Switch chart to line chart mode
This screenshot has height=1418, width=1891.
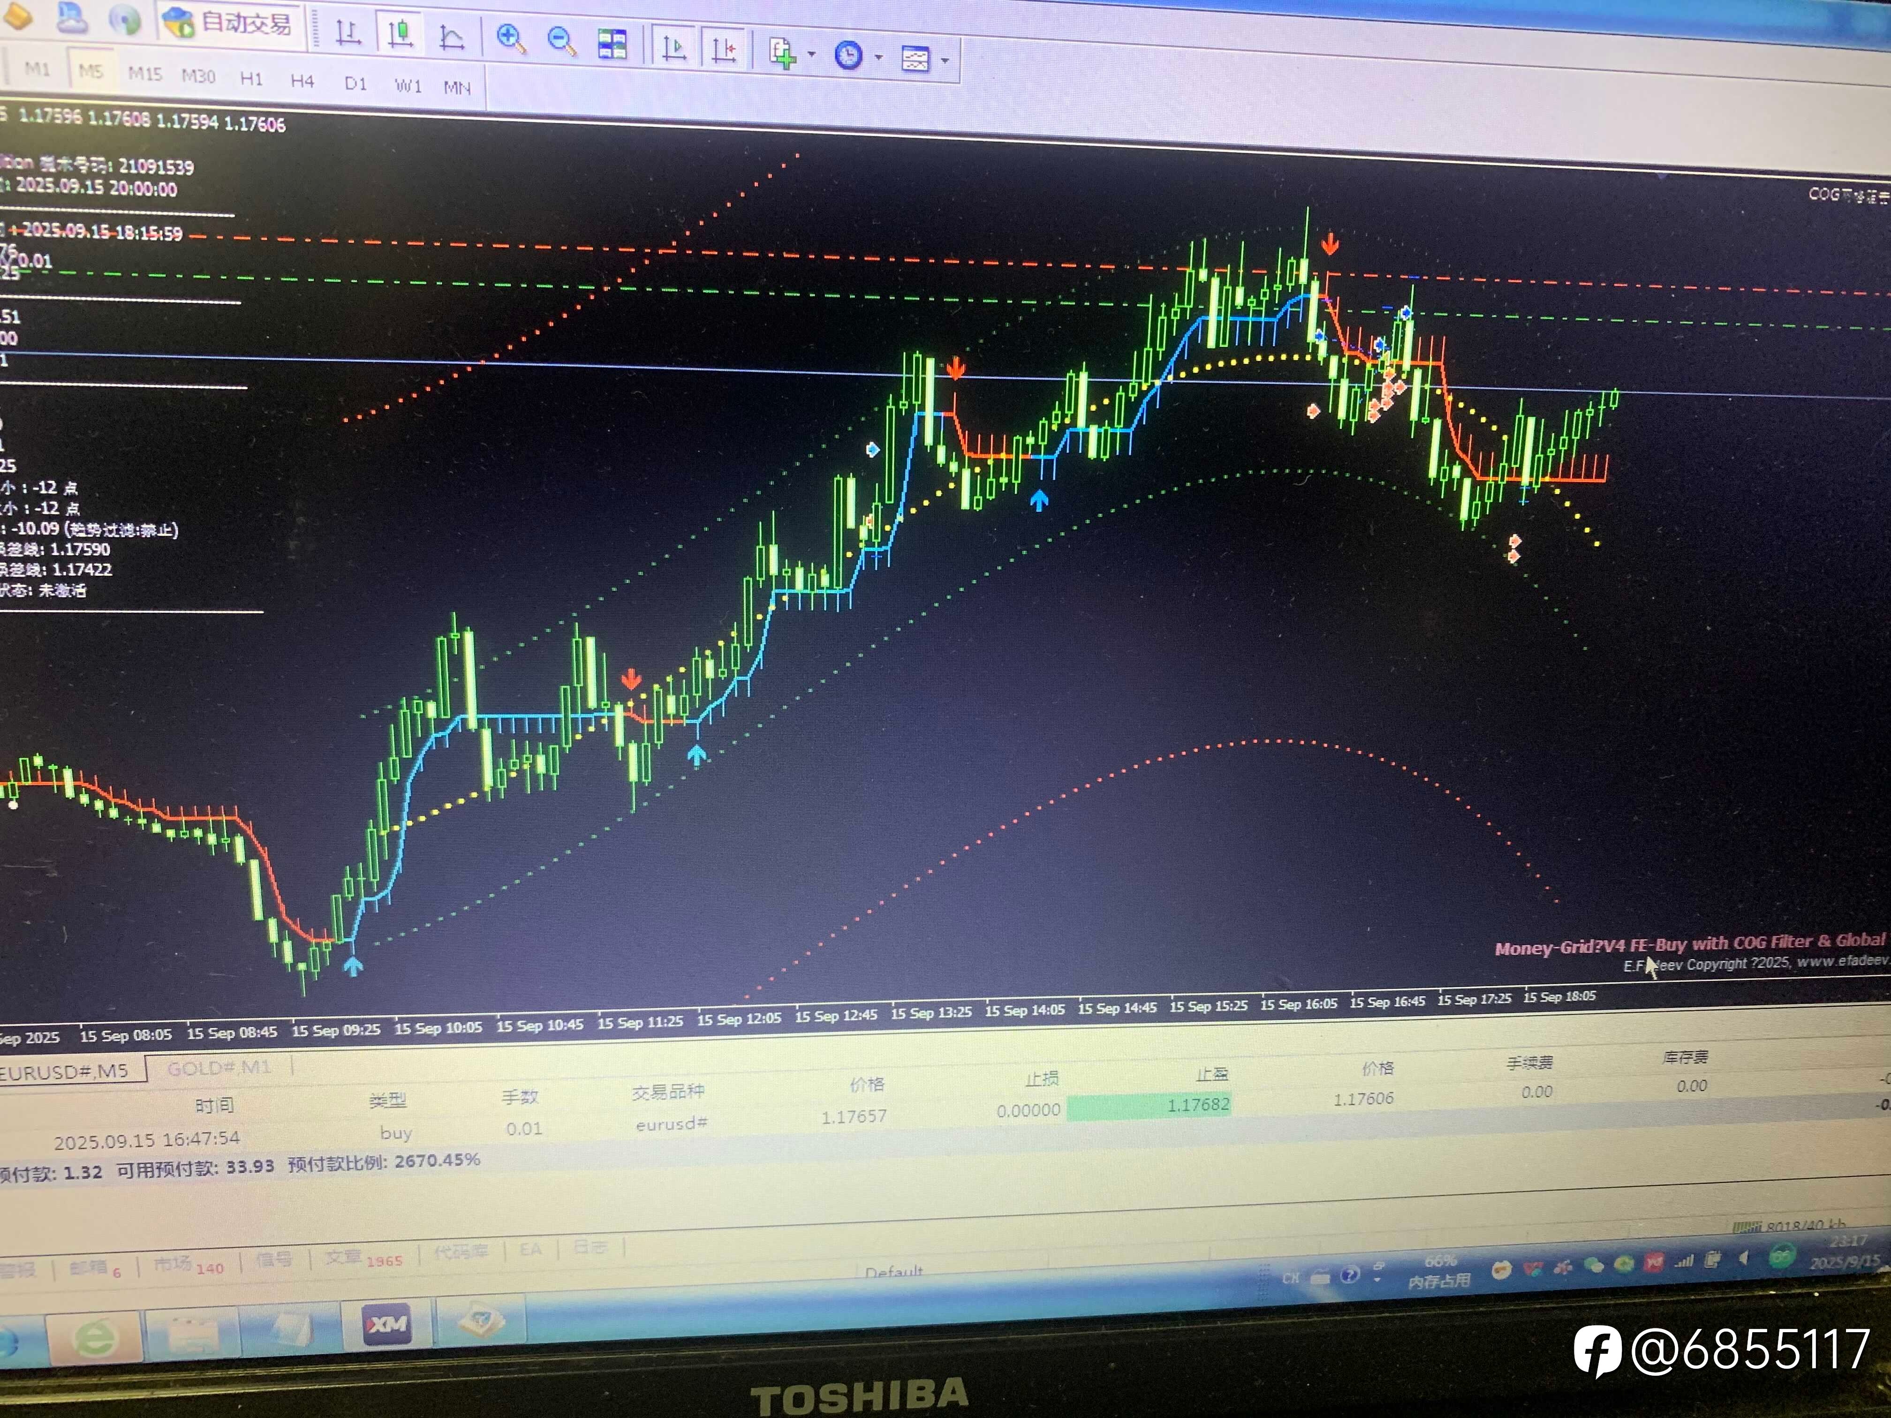(x=451, y=37)
